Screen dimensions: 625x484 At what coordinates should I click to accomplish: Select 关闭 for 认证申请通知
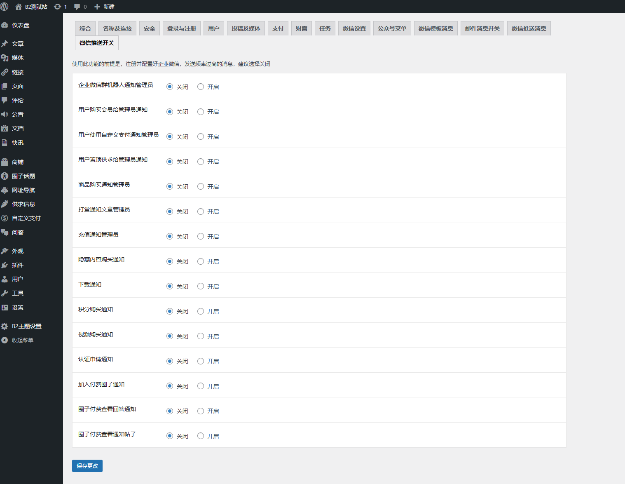coord(170,361)
